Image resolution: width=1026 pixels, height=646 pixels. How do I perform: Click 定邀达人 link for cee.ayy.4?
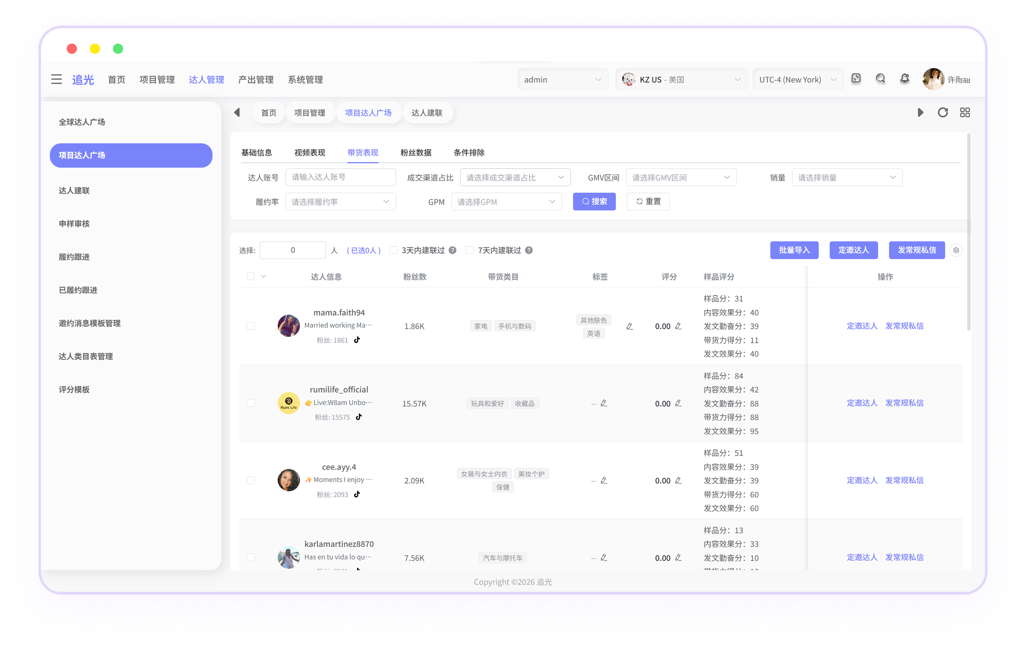tap(862, 480)
